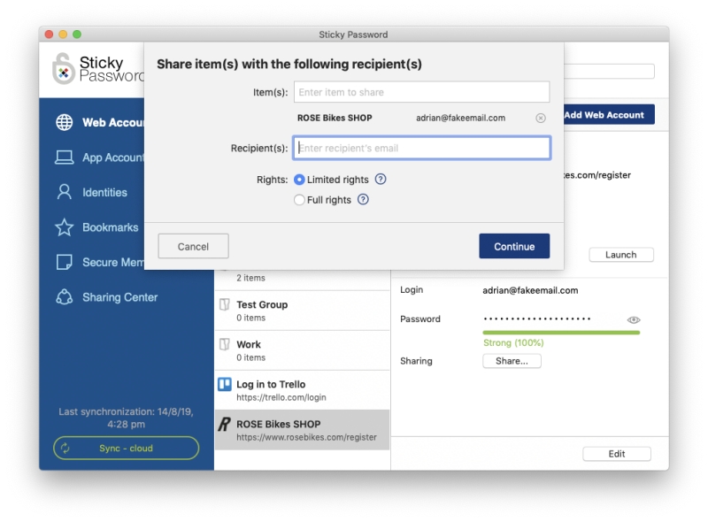This screenshot has height=522, width=708.
Task: Click login adrian@fakeemail.com in details pane
Action: point(530,290)
